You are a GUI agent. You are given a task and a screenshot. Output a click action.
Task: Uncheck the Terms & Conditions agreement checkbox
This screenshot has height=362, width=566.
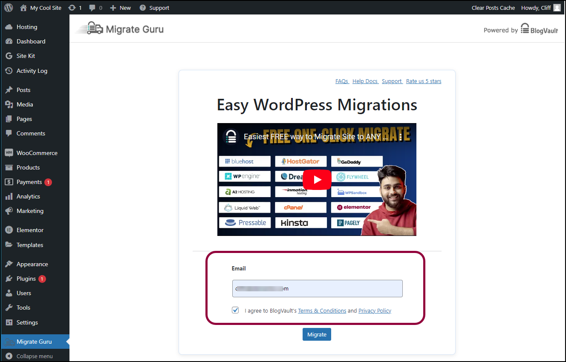click(235, 310)
